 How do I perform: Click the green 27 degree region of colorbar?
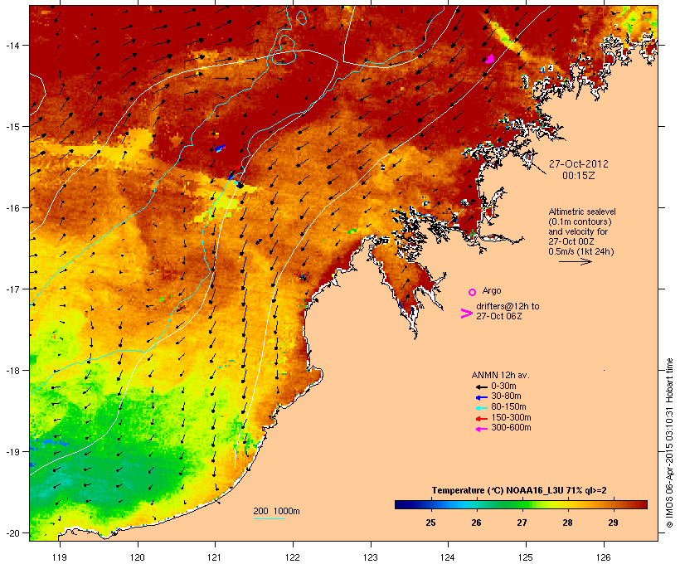(x=522, y=504)
